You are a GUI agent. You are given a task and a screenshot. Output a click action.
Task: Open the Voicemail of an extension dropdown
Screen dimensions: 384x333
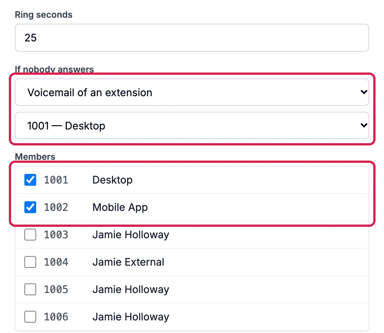pyautogui.click(x=192, y=92)
